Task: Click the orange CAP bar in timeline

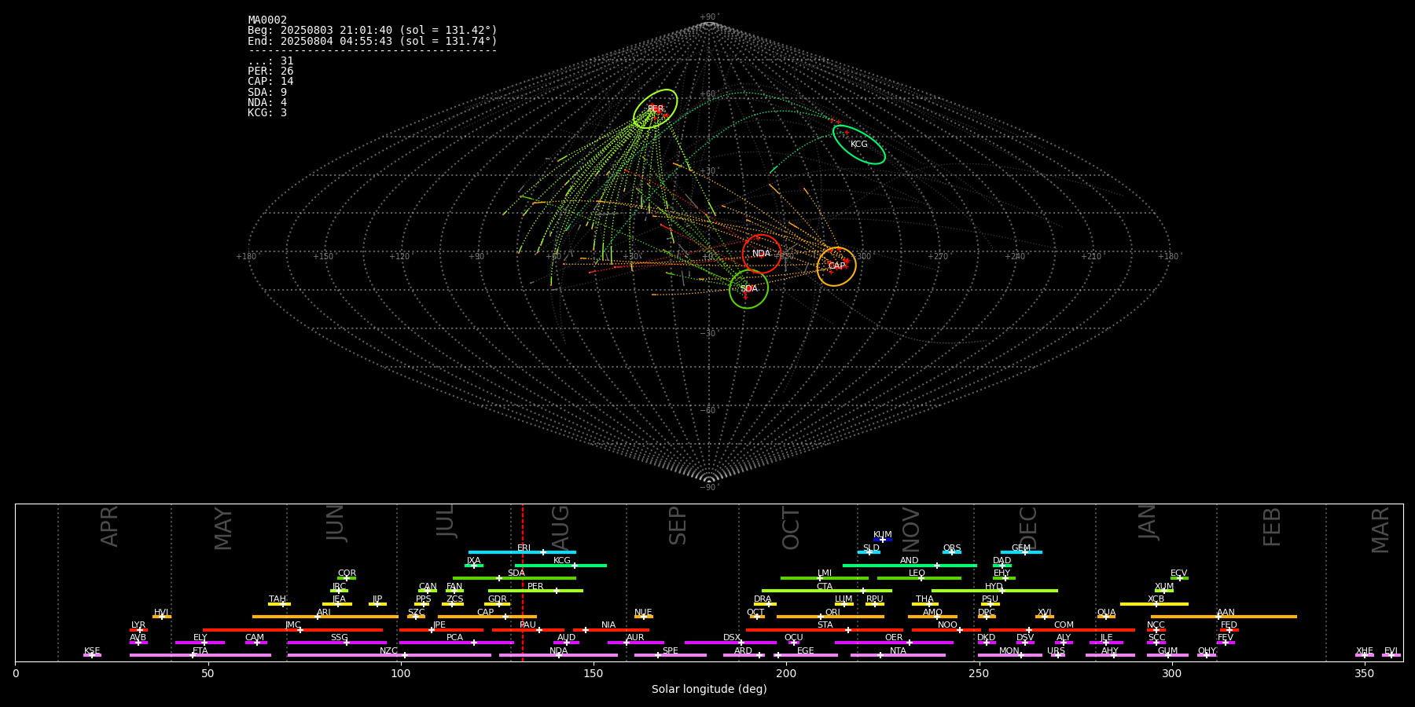Action: [x=487, y=617]
